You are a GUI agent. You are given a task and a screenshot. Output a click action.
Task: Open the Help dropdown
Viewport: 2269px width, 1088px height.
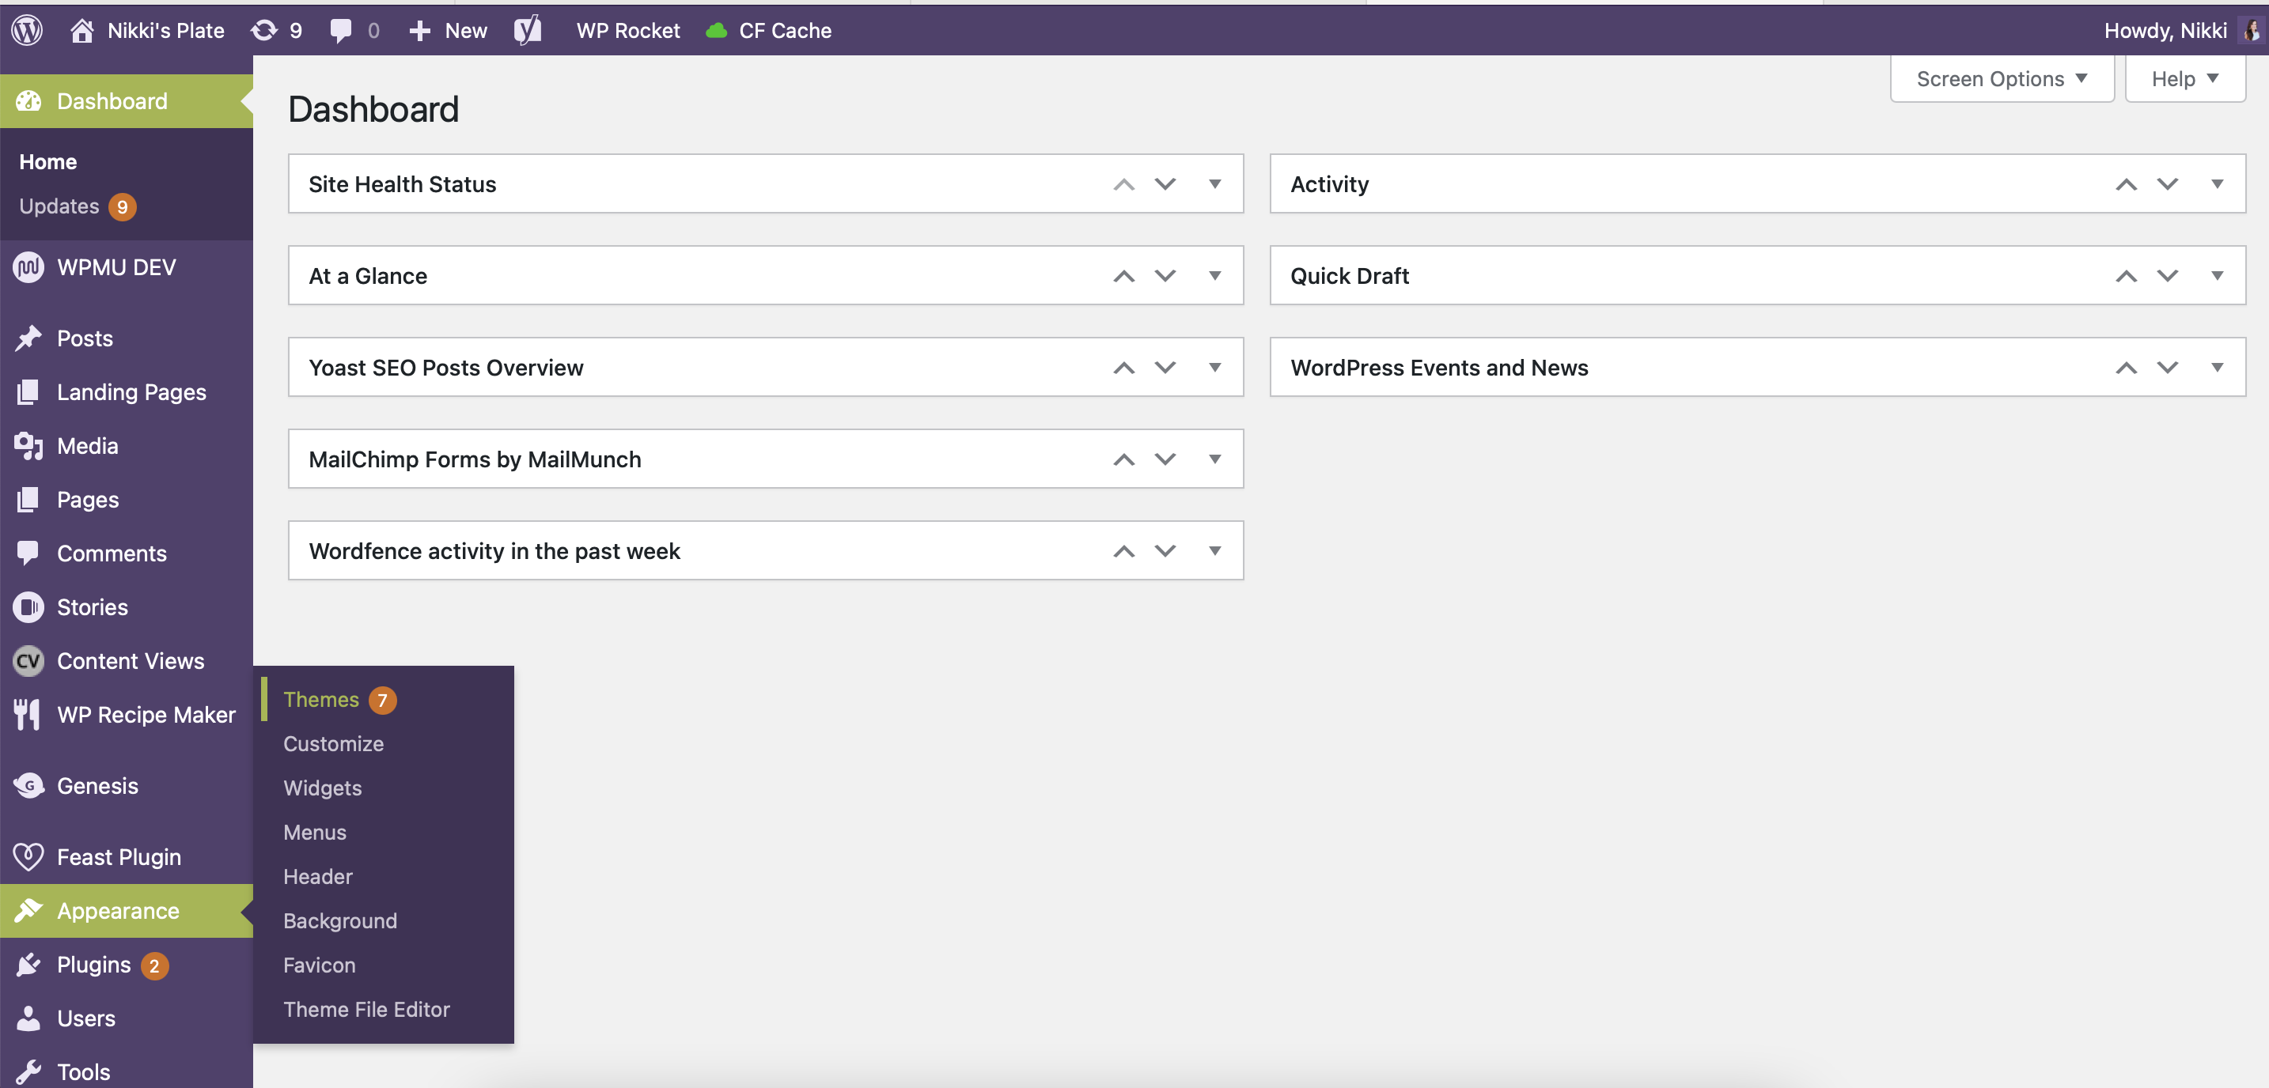(2184, 79)
